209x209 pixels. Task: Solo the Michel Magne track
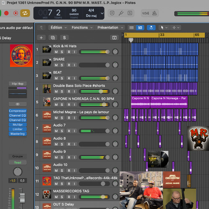[62, 118]
